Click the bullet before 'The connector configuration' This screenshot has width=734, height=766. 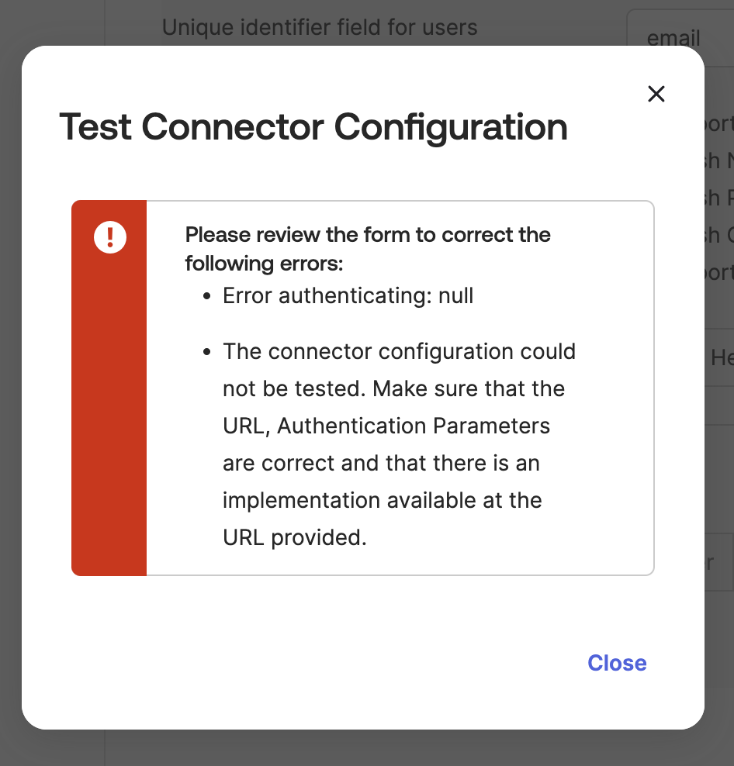pyautogui.click(x=206, y=353)
